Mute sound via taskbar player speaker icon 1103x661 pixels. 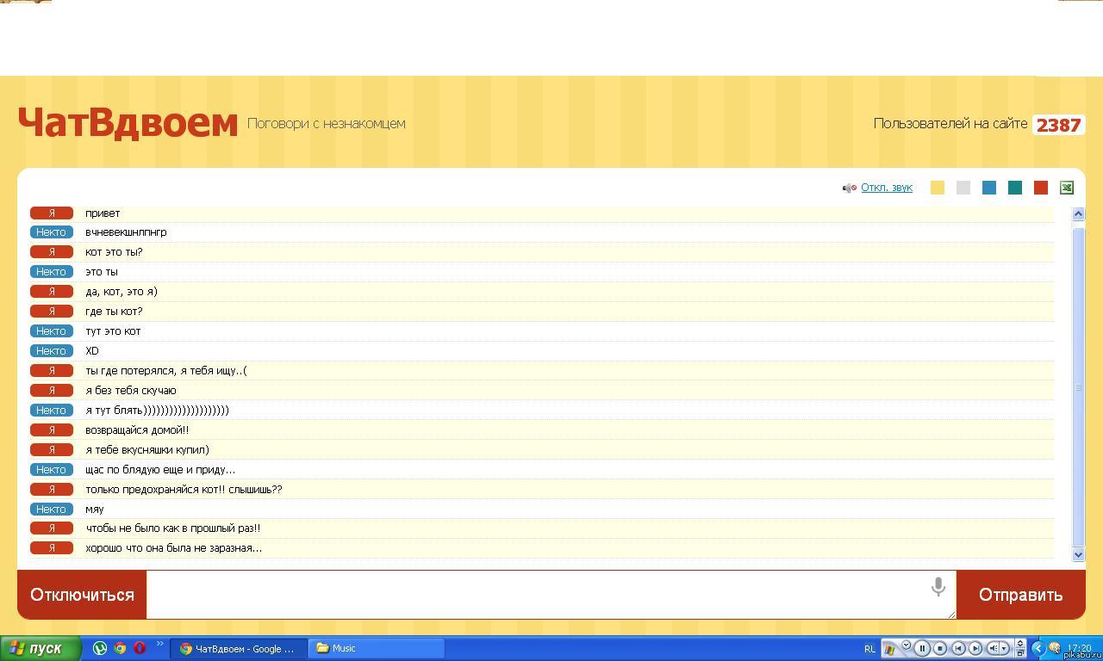993,648
